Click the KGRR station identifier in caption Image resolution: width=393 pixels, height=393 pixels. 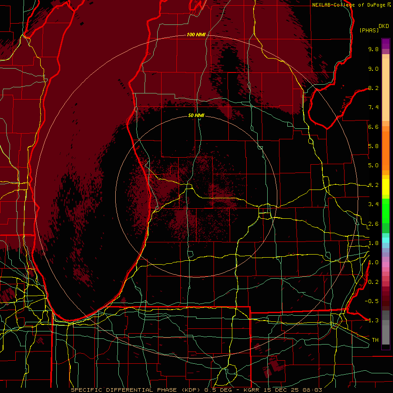click(x=252, y=390)
